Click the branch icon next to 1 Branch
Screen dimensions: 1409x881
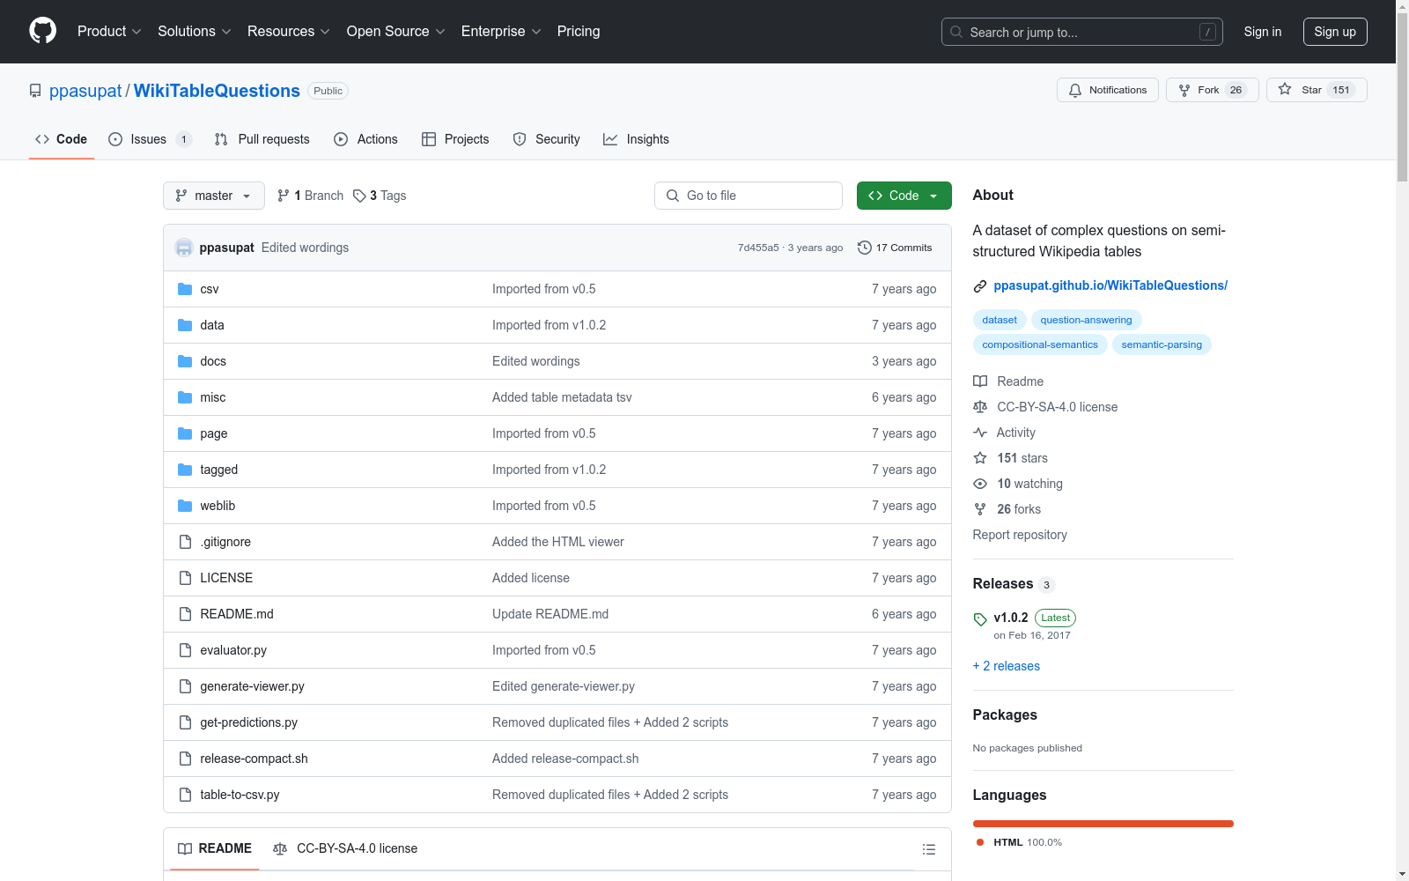pos(284,196)
